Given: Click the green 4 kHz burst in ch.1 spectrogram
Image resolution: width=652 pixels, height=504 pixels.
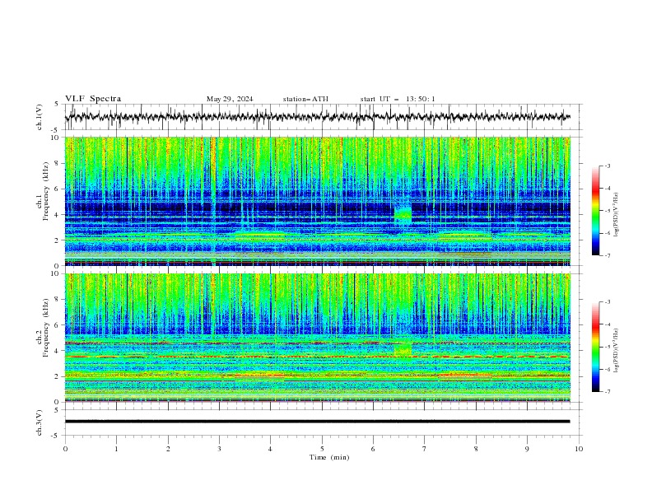Looking at the screenshot, I should [x=403, y=214].
